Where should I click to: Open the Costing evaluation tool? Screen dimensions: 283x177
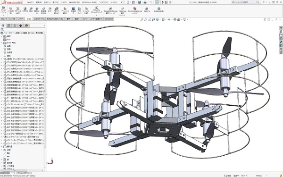coord(147,9)
